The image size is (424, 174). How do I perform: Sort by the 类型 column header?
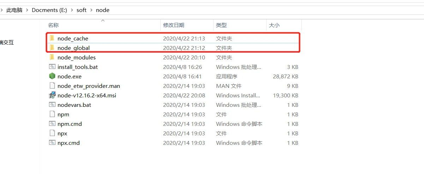(221, 25)
